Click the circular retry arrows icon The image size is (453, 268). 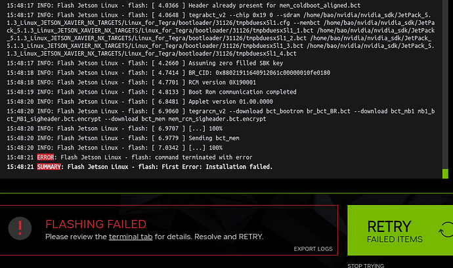(446, 229)
